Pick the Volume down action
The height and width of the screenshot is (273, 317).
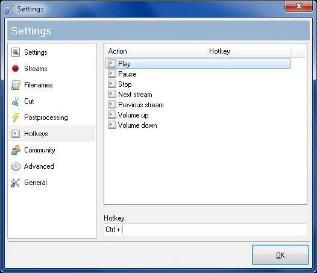click(198, 125)
